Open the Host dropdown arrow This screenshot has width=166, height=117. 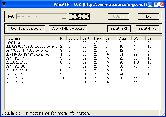click(64, 16)
